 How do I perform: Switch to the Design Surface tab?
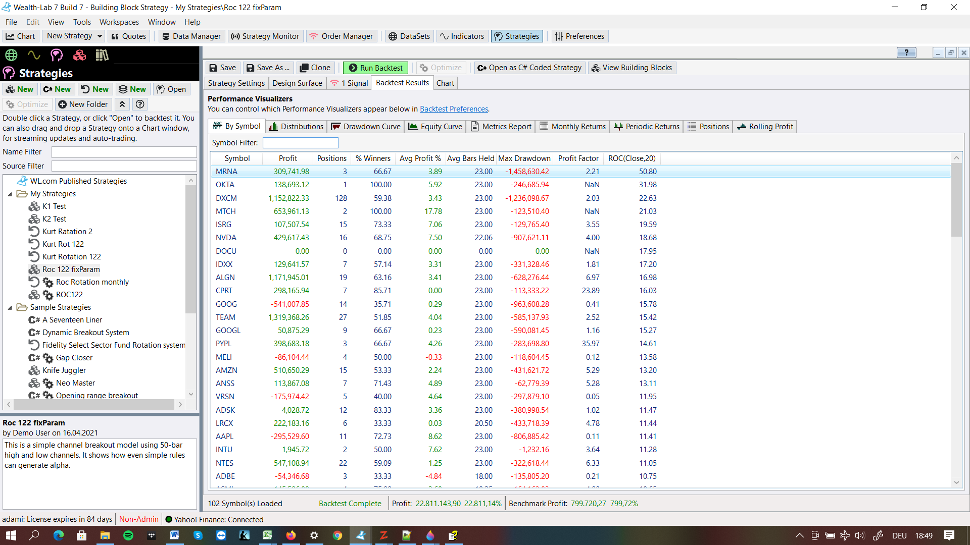point(297,83)
